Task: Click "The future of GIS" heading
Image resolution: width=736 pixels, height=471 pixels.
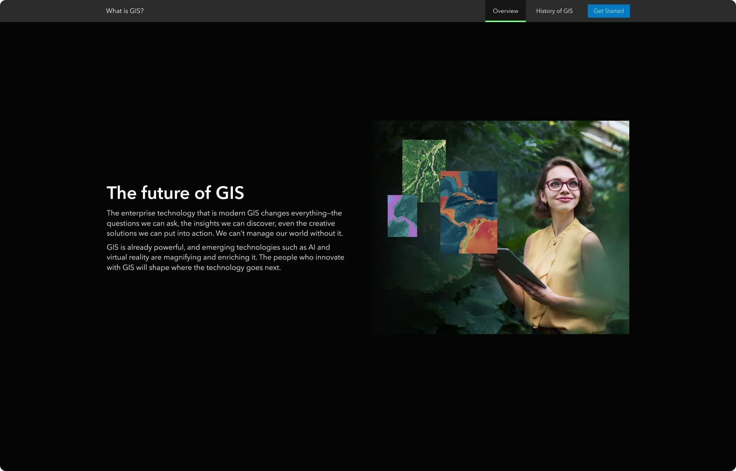Action: [175, 193]
